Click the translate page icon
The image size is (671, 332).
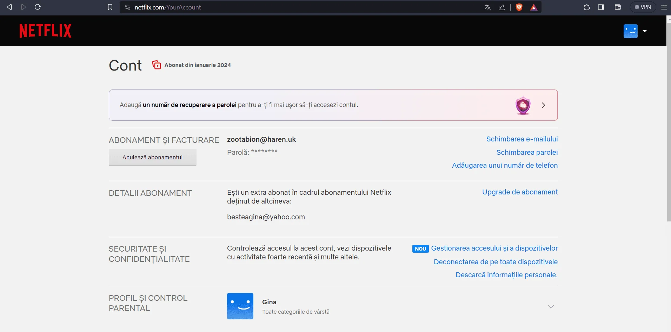click(487, 7)
